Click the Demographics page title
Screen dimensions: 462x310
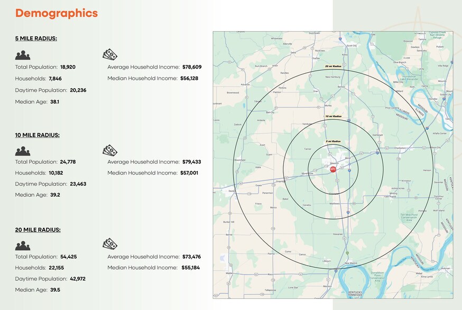(57, 13)
